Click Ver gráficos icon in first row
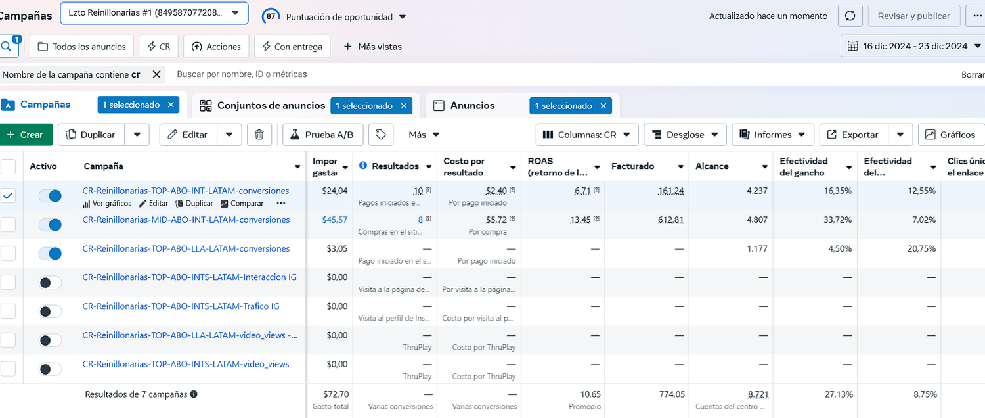 (x=86, y=204)
